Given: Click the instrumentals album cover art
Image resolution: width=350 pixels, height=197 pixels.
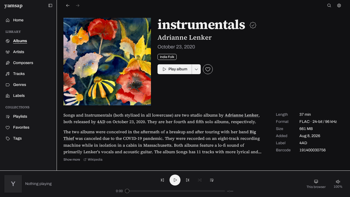Looking at the screenshot, I should point(107,62).
